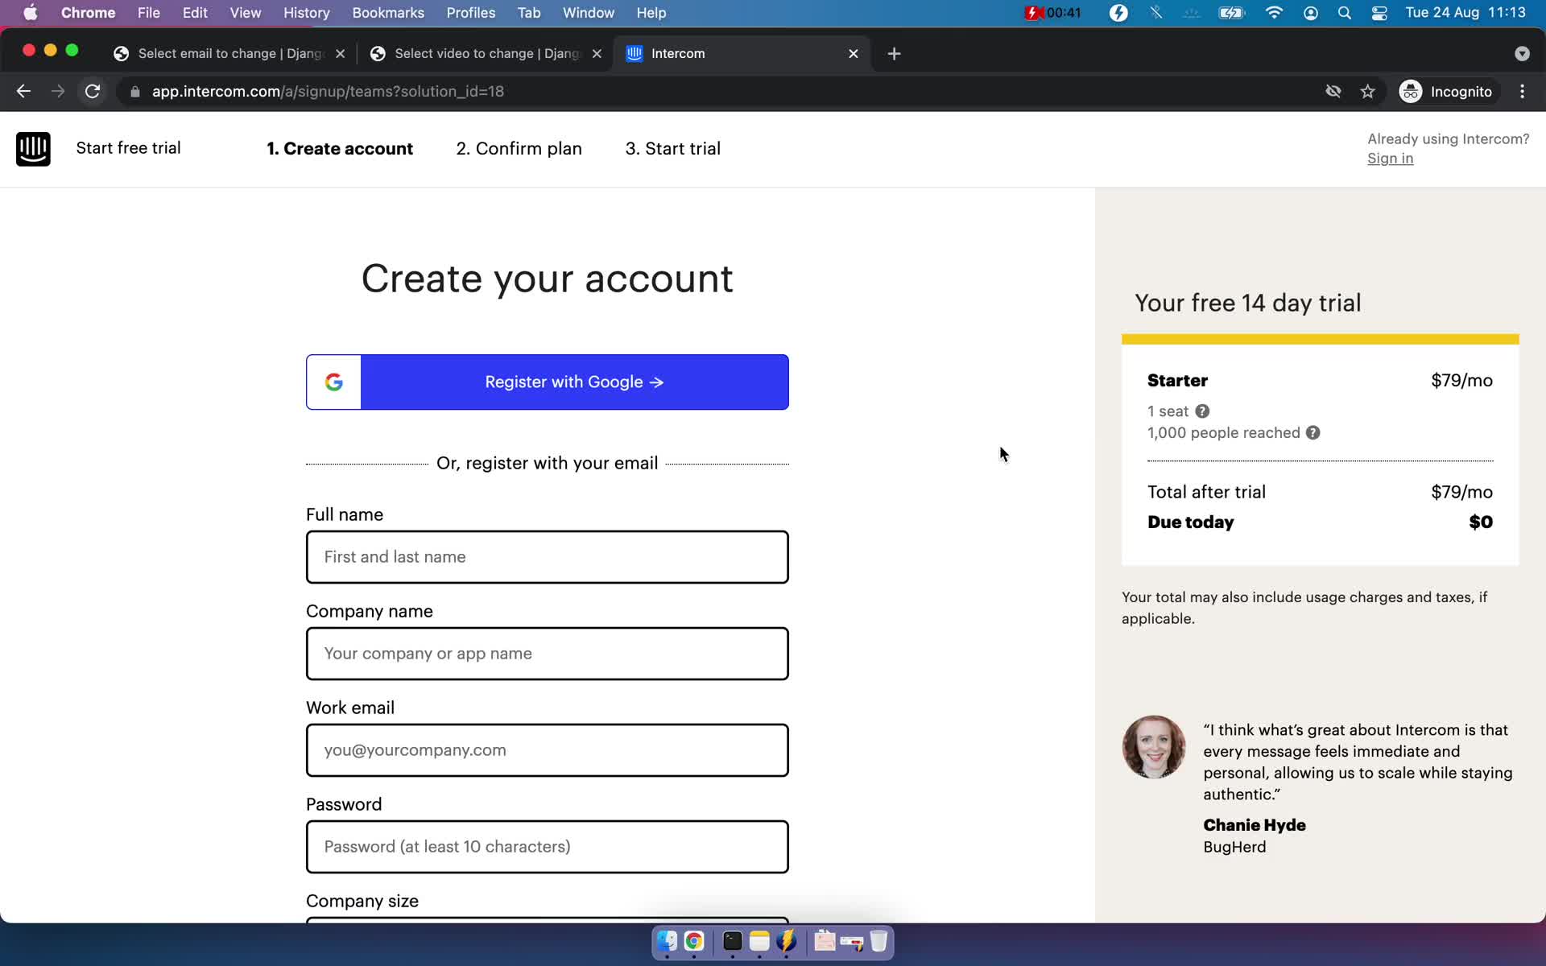Click the Work email input field
The height and width of the screenshot is (966, 1546).
click(547, 750)
